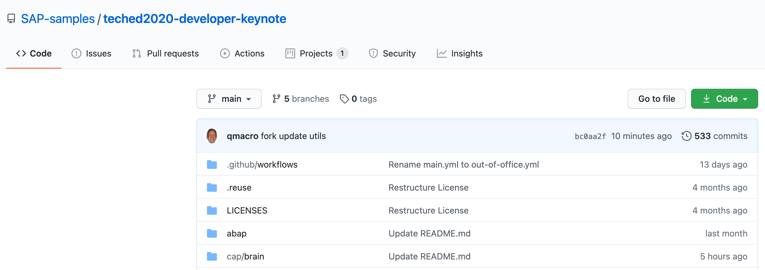This screenshot has height=270, width=765.
Task: Open the 'fork update utils' commit message
Action: pyautogui.click(x=293, y=136)
